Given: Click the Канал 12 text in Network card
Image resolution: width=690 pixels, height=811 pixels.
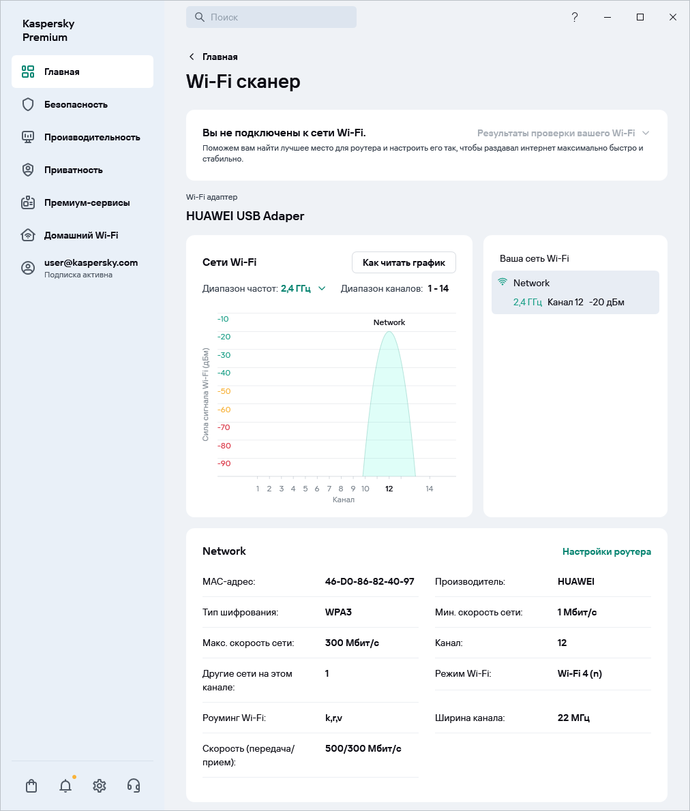Looking at the screenshot, I should pyautogui.click(x=565, y=302).
